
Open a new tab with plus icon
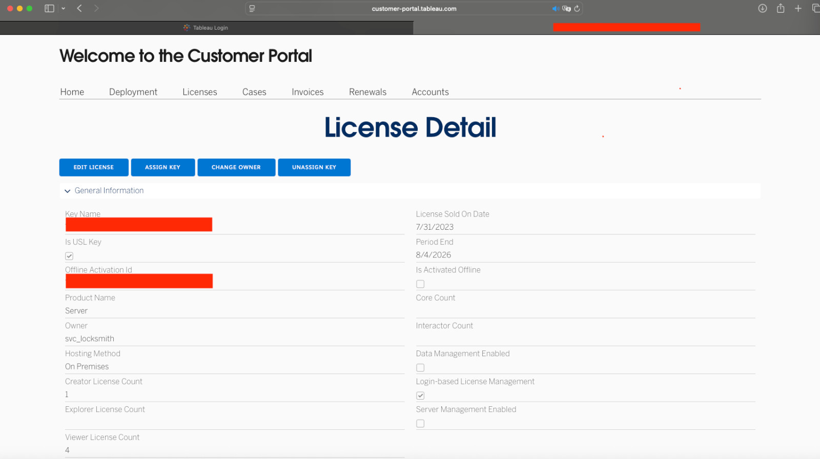point(798,8)
